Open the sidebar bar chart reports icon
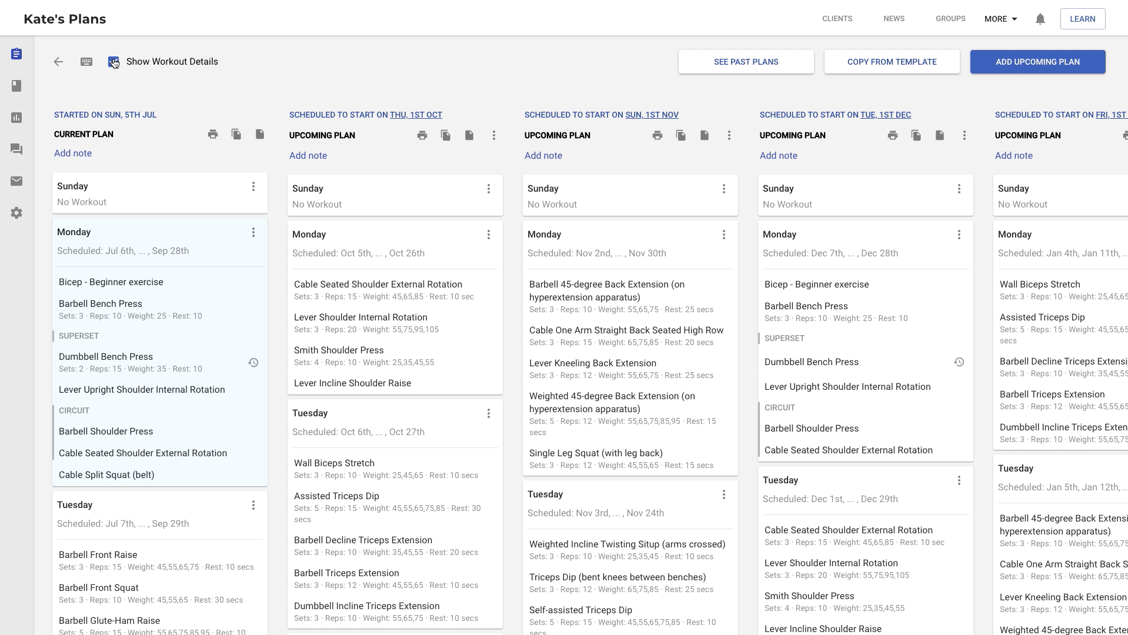 16,118
